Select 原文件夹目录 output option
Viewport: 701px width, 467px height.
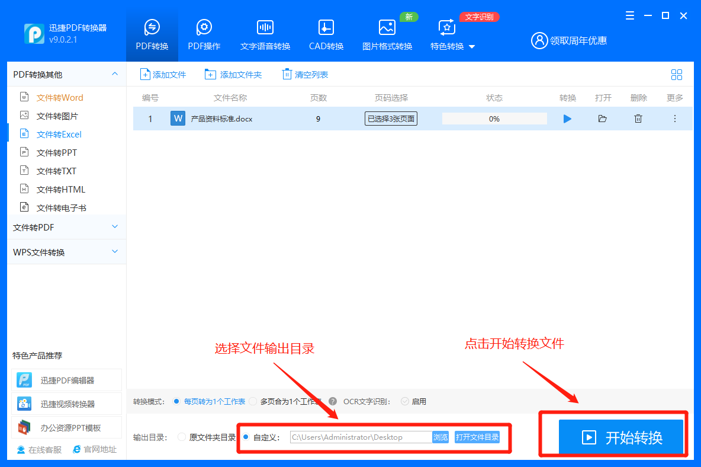(x=182, y=437)
